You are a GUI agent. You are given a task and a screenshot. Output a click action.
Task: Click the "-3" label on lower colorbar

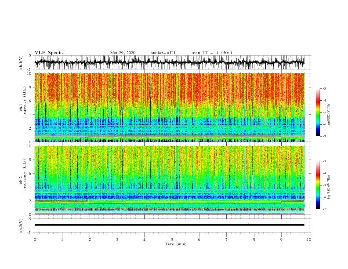pyautogui.click(x=324, y=161)
